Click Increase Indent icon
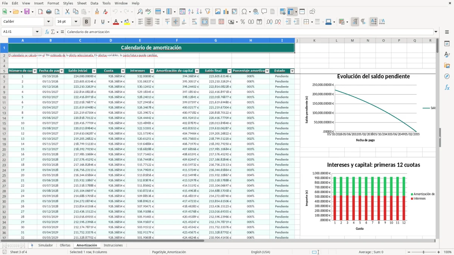The width and height of the screenshot is (454, 255). 288,22
